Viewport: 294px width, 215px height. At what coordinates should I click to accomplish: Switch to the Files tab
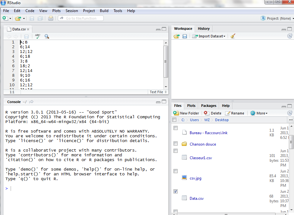178,106
